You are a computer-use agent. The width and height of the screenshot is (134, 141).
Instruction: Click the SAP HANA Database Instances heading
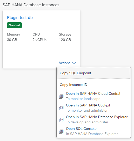click(31, 5)
